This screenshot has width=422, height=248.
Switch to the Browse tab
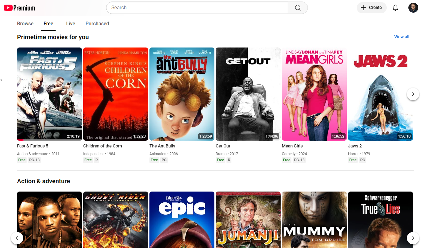[x=25, y=23]
